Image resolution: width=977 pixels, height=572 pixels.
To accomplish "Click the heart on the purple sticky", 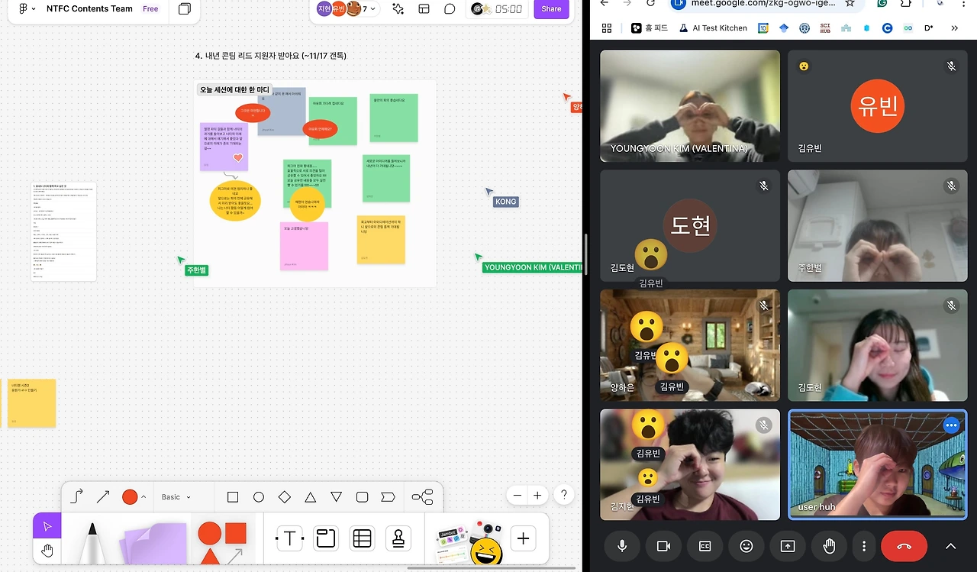I will coord(237,158).
